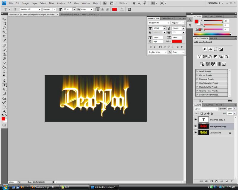Image resolution: width=238 pixels, height=190 pixels.
Task: Select the Dodge tool
Action: coord(4,76)
